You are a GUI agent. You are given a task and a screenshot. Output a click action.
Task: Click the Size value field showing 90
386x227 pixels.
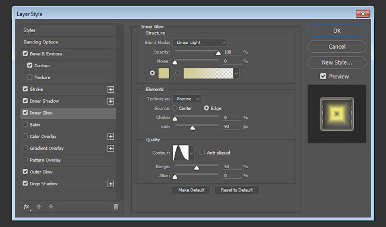coord(233,127)
